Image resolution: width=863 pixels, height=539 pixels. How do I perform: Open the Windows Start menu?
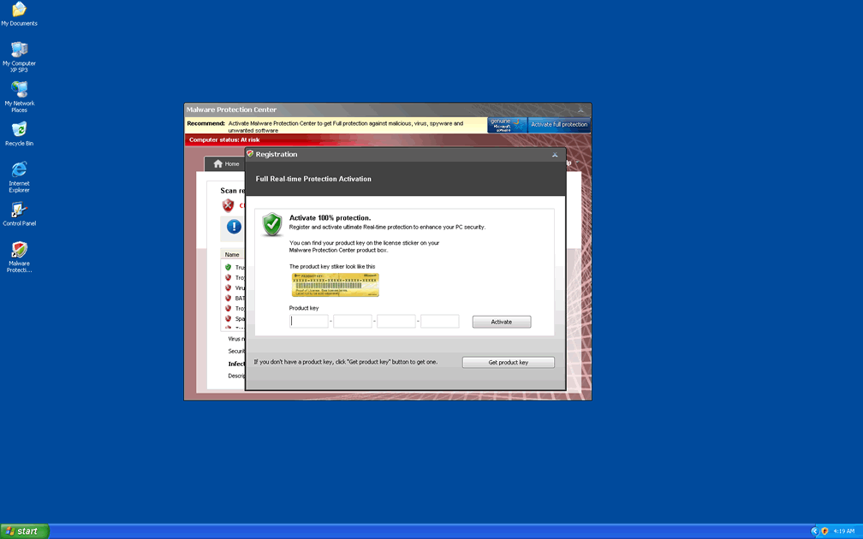[x=24, y=531]
